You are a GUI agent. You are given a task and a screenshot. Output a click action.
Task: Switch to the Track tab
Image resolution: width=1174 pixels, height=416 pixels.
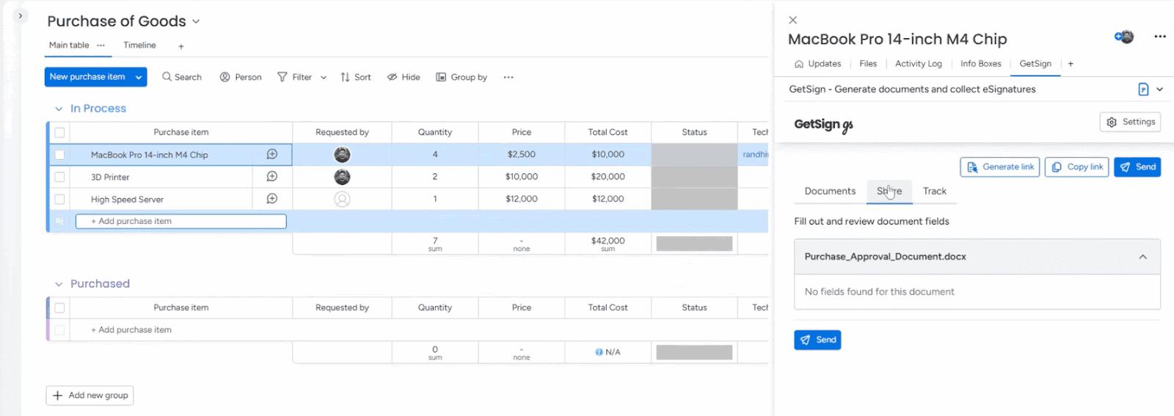934,191
